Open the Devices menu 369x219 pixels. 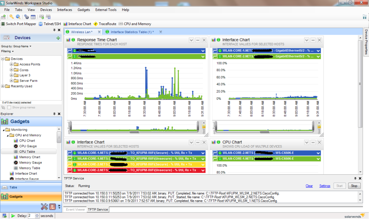click(x=46, y=10)
